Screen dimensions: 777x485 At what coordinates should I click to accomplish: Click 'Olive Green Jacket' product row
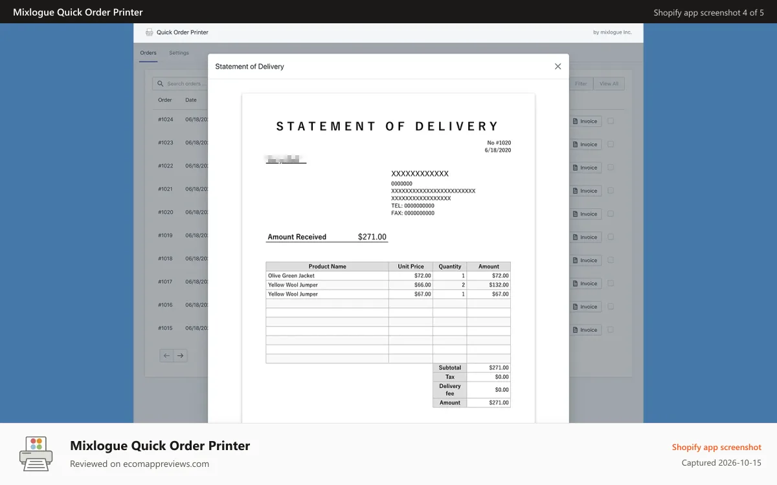coord(388,275)
